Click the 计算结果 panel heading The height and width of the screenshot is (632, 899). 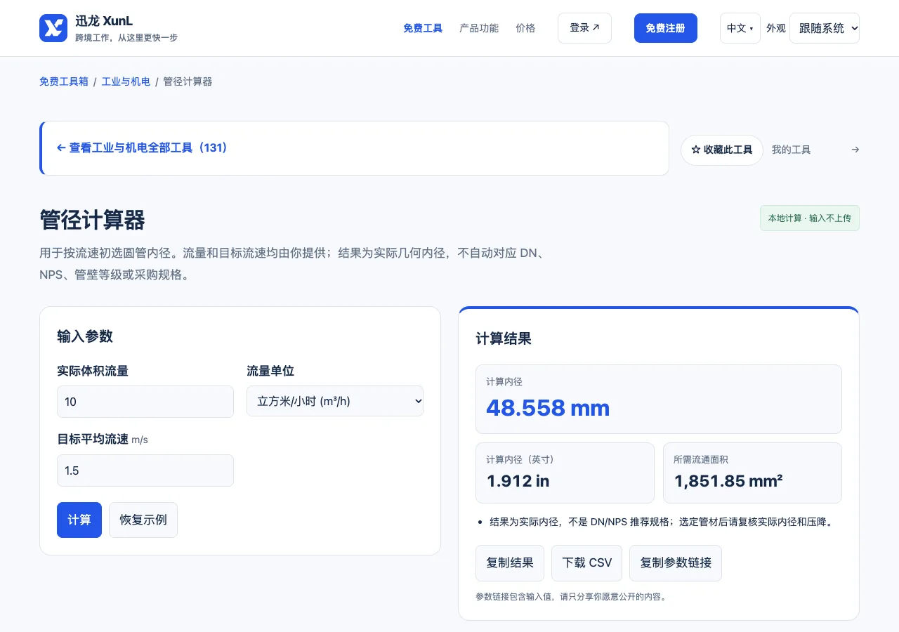504,339
